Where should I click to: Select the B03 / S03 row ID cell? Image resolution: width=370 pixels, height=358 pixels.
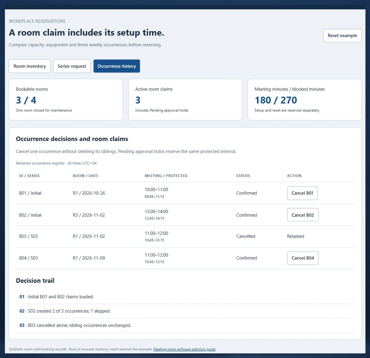pos(28,236)
